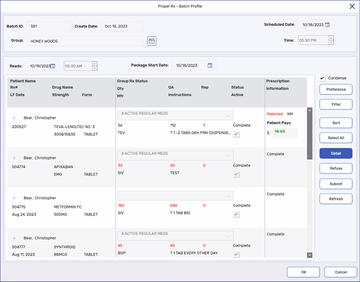This screenshot has height=282, width=360.
Task: Uncheck the Condense checkbox
Action: coord(322,78)
